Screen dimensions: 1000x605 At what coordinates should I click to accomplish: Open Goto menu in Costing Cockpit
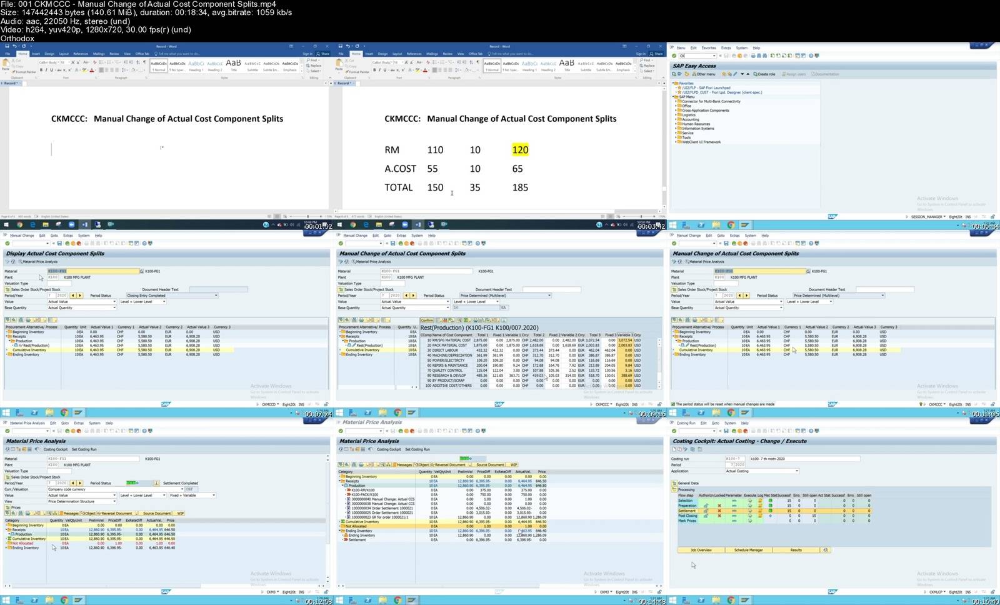pyautogui.click(x=716, y=423)
